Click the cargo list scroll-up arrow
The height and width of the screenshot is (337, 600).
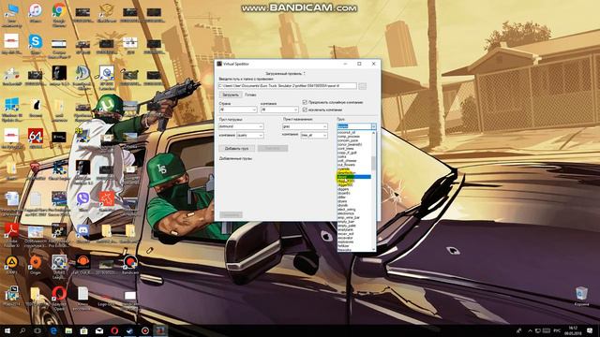pyautogui.click(x=373, y=133)
